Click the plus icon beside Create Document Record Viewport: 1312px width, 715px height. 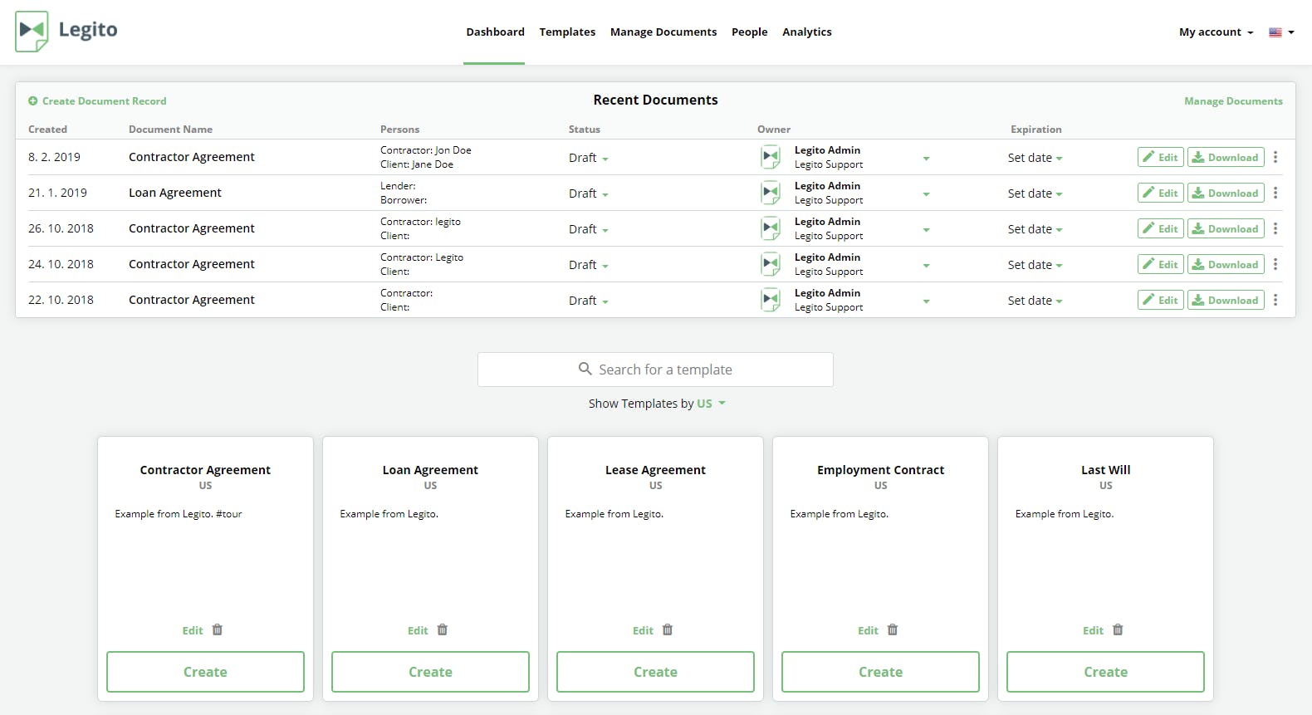click(33, 100)
